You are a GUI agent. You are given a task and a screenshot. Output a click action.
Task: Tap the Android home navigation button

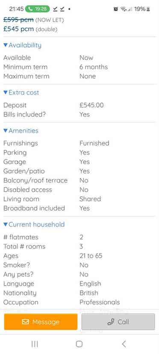[79, 344]
